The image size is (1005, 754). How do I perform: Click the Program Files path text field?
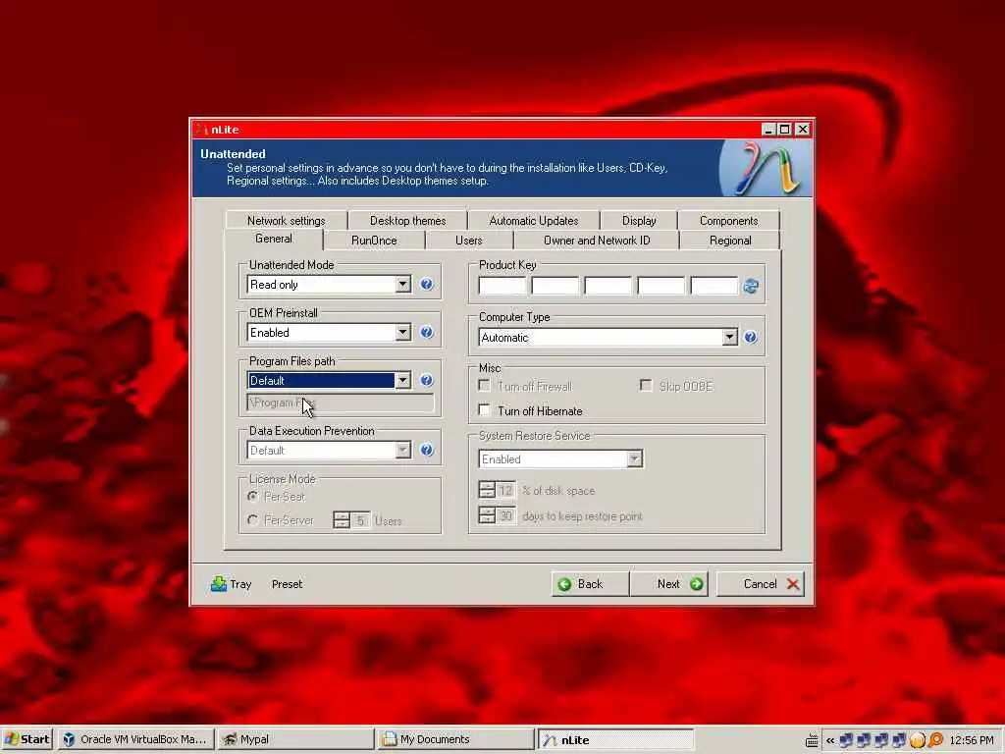click(341, 403)
